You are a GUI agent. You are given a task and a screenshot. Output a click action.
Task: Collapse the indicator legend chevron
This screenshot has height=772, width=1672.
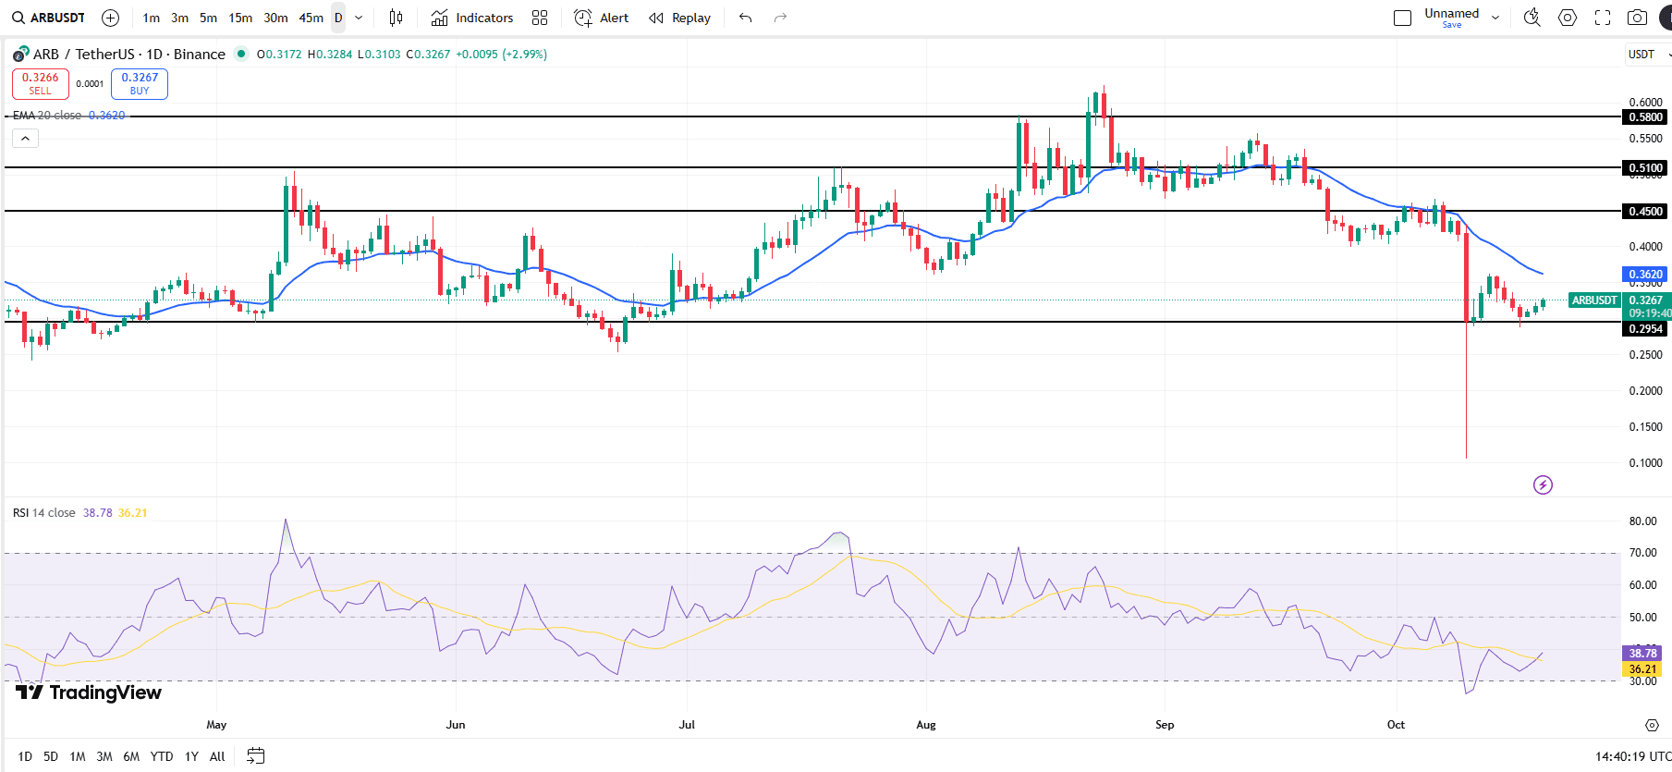[x=25, y=139]
